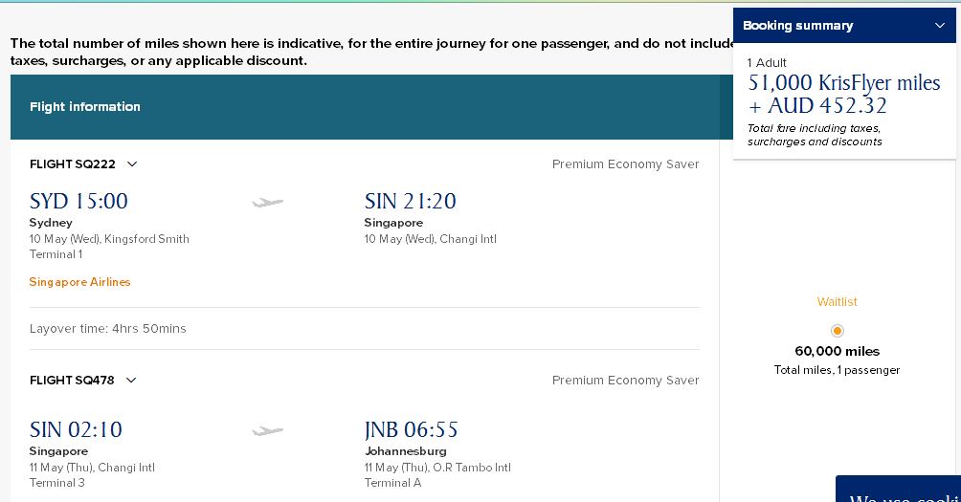Click the JNB 06:55 arrival time
This screenshot has width=961, height=502.
(412, 429)
